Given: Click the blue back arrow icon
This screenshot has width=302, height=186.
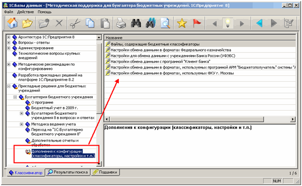Looking at the screenshot, I should (x=259, y=23).
